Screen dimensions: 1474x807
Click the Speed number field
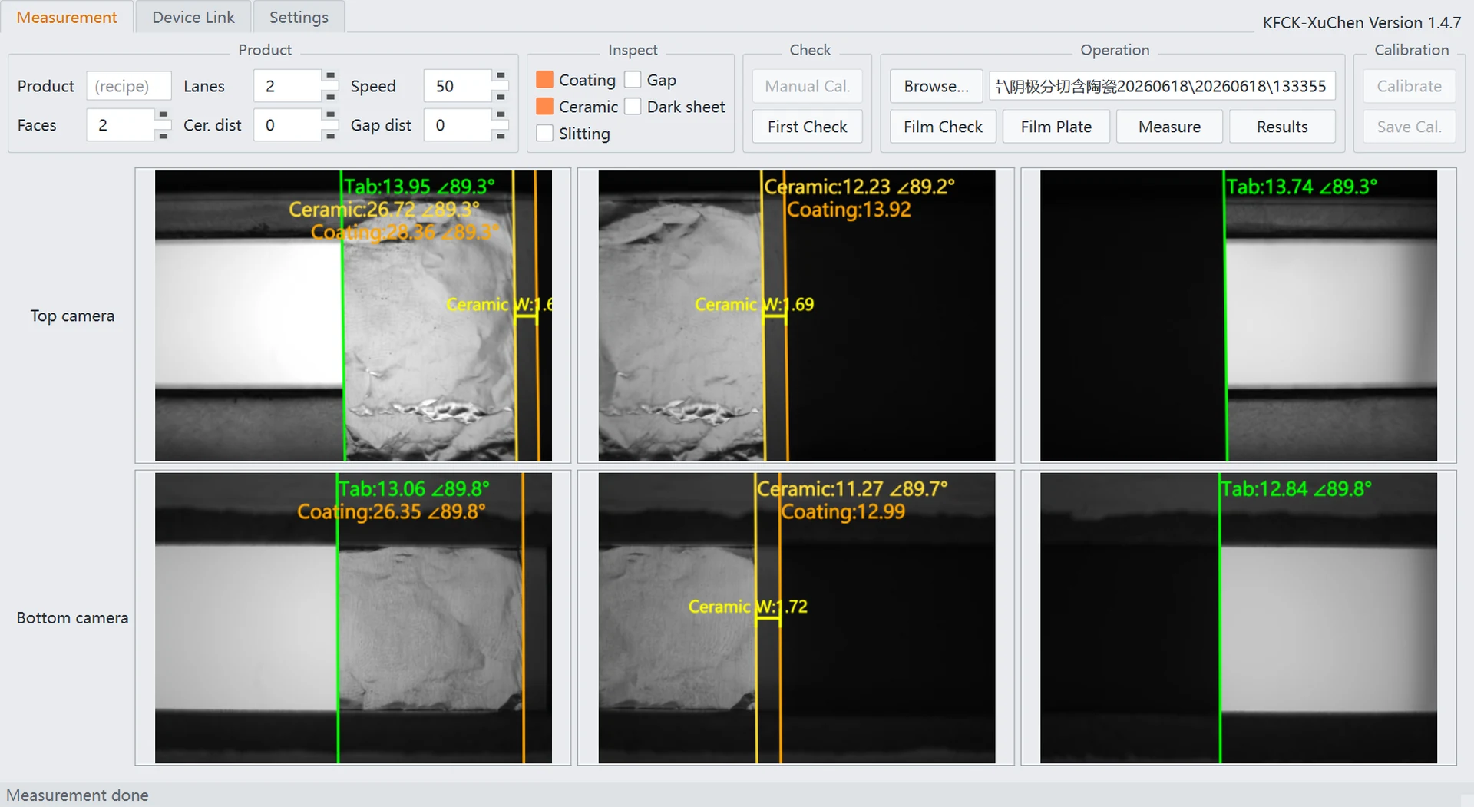457,86
